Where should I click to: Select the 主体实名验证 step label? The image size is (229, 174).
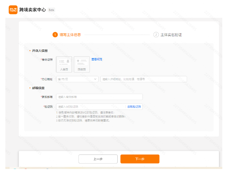point(171,35)
